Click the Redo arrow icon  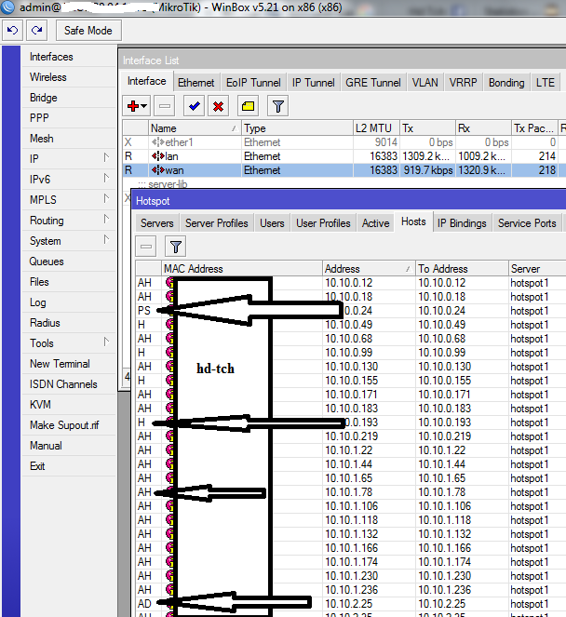(x=37, y=31)
